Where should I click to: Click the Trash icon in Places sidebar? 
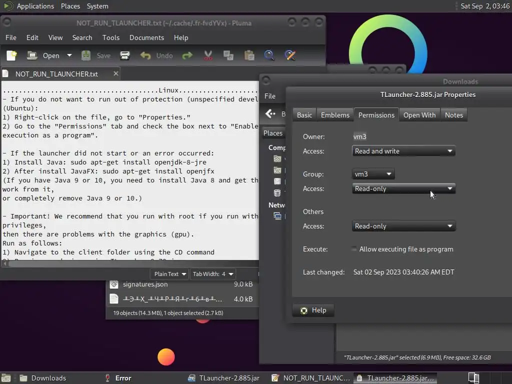pos(277,192)
